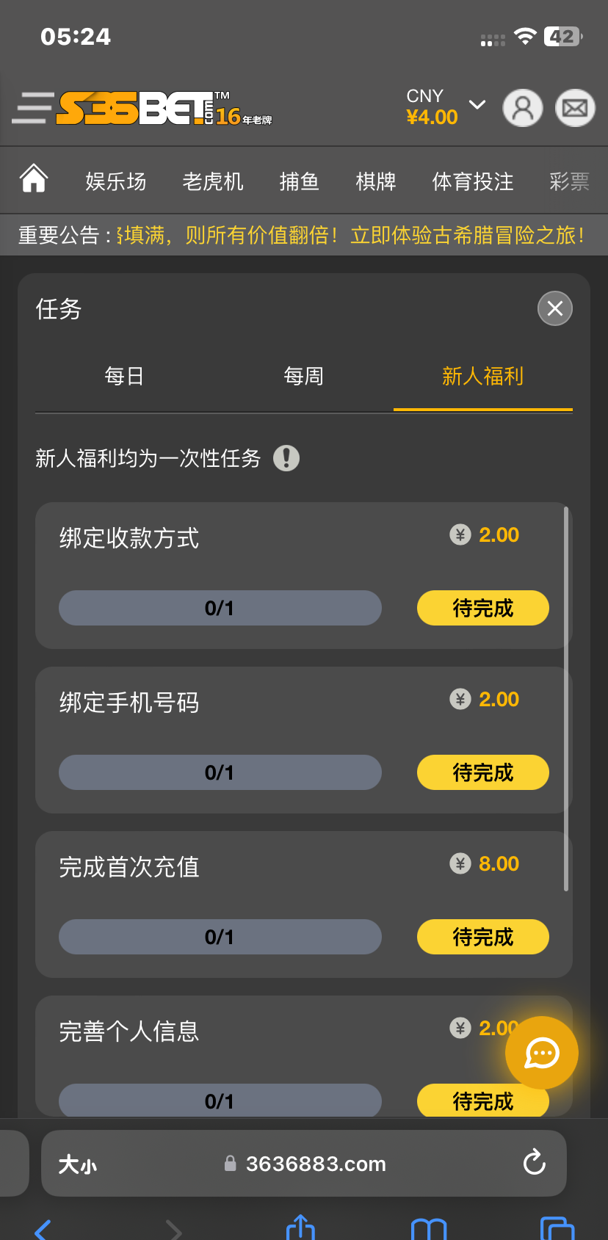
Task: Open the hamburger side menu
Action: coord(33,108)
